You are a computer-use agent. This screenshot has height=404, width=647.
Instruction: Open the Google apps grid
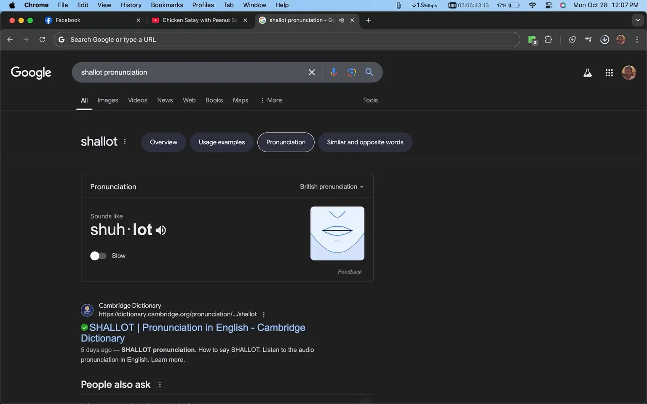tap(609, 72)
